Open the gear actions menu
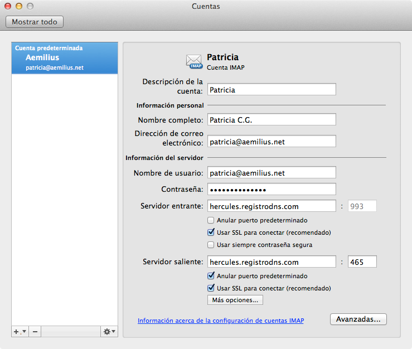The width and height of the screenshot is (412, 349). (x=109, y=332)
